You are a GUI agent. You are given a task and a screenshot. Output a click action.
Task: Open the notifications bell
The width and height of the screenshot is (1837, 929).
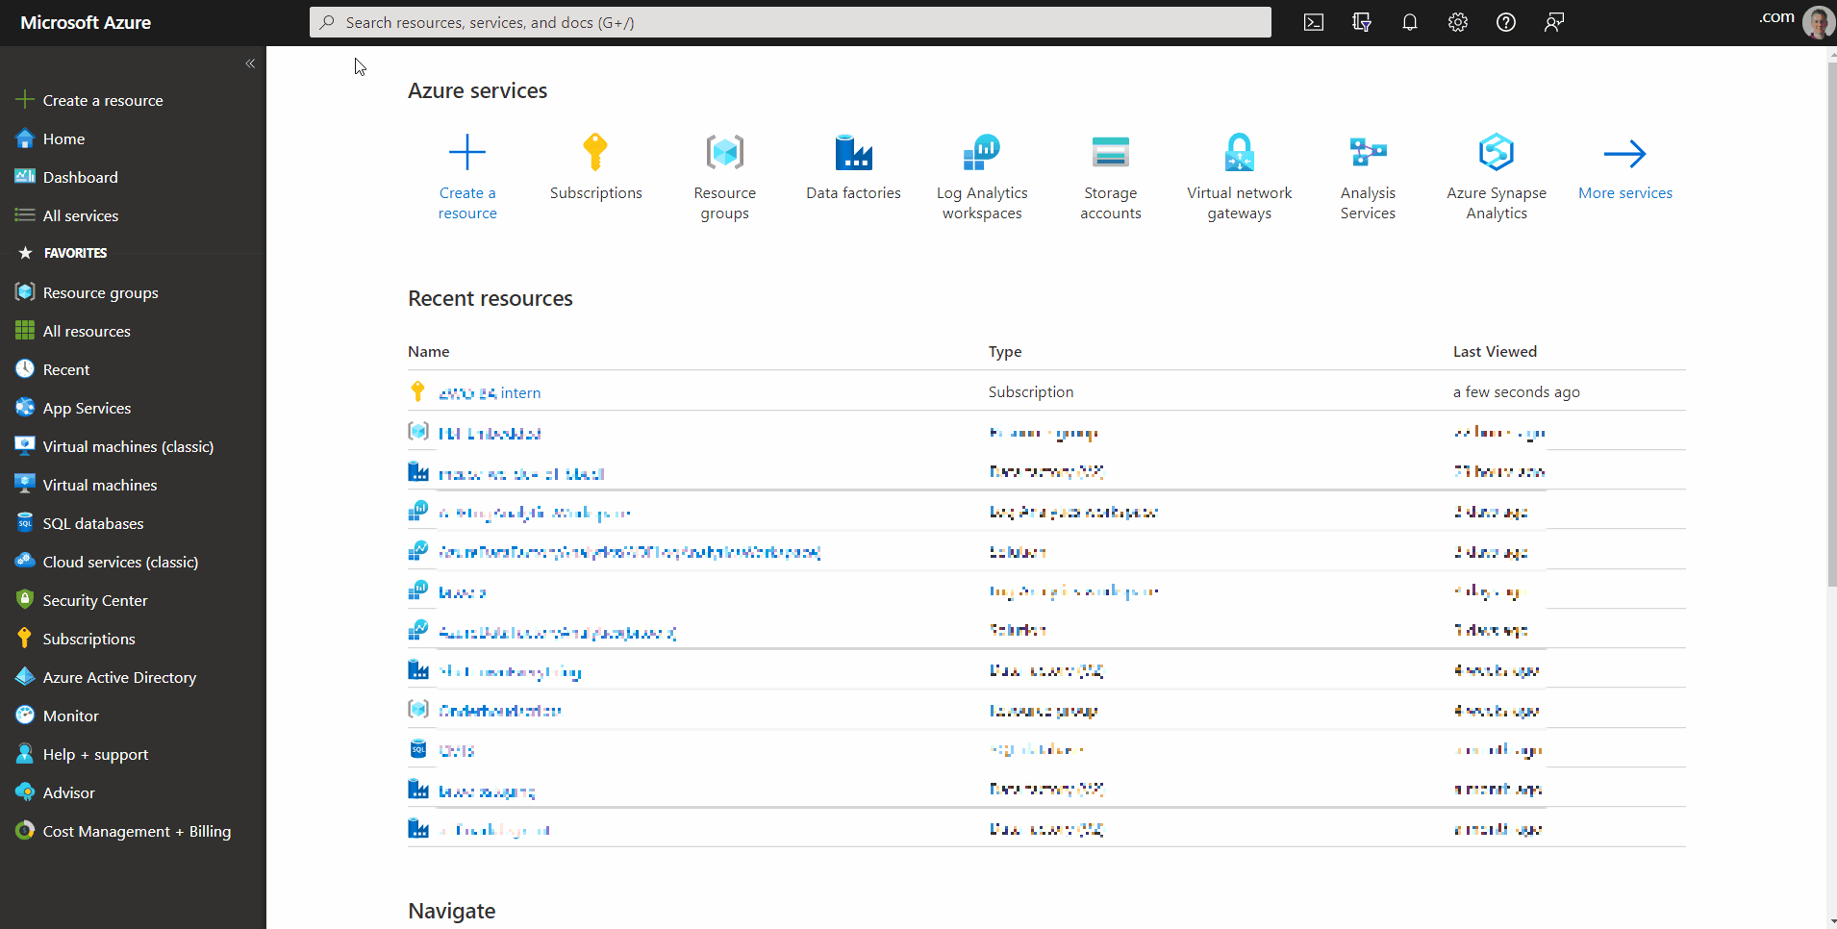point(1410,22)
